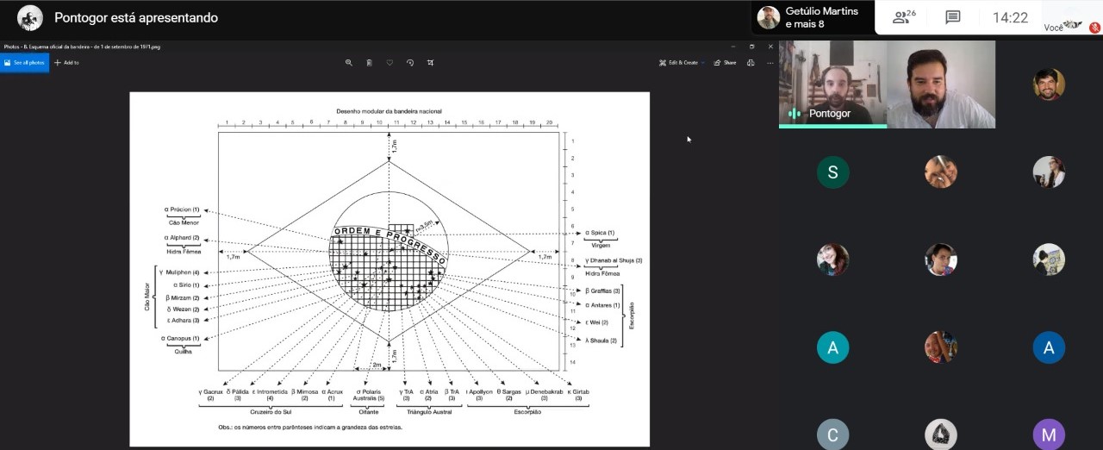This screenshot has height=450, width=1103.
Task: Click the delete trash icon in Photos
Action: click(x=369, y=63)
